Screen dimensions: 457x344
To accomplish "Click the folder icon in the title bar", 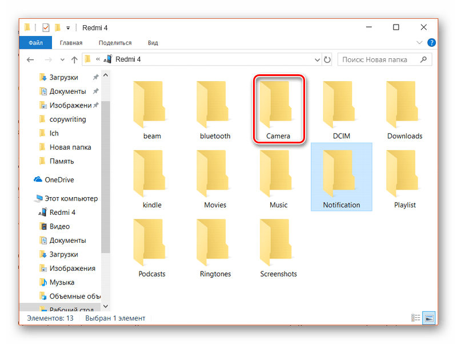I will click(27, 27).
